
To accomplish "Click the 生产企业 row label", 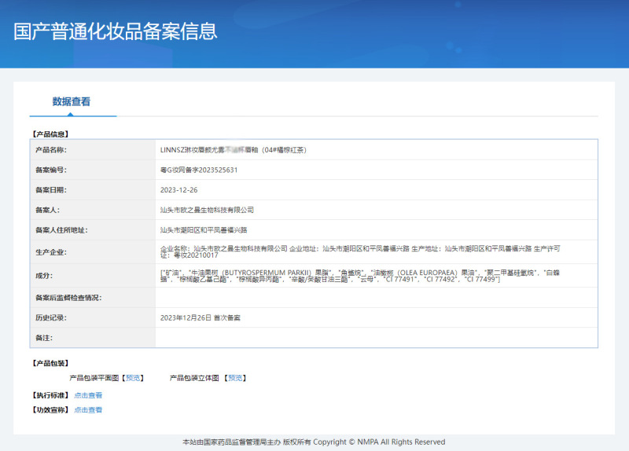I will coord(51,252).
